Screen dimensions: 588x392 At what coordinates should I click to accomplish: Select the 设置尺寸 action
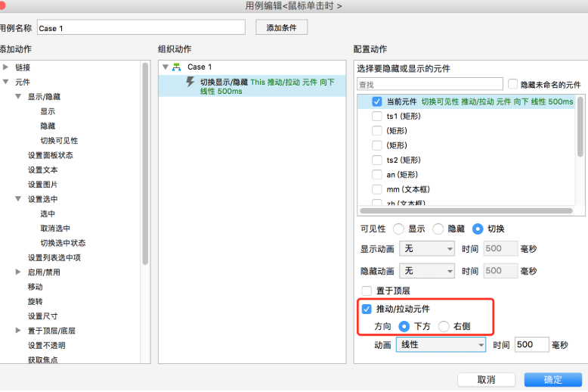(x=43, y=316)
